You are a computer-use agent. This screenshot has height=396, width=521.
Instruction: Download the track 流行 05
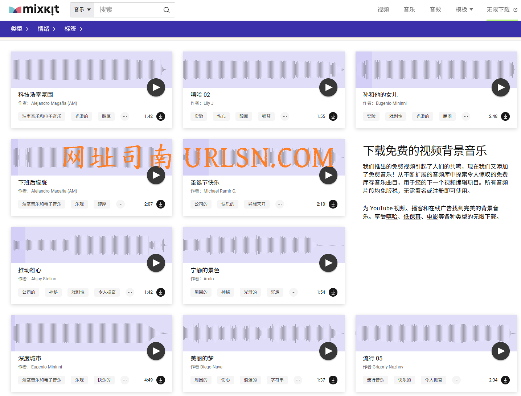coord(505,380)
